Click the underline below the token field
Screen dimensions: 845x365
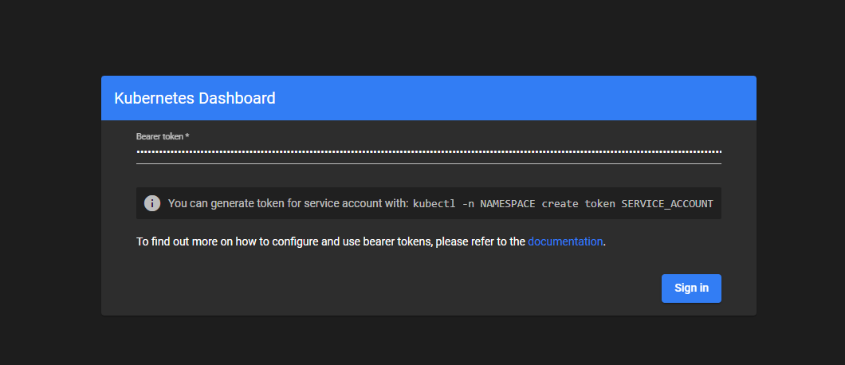428,163
